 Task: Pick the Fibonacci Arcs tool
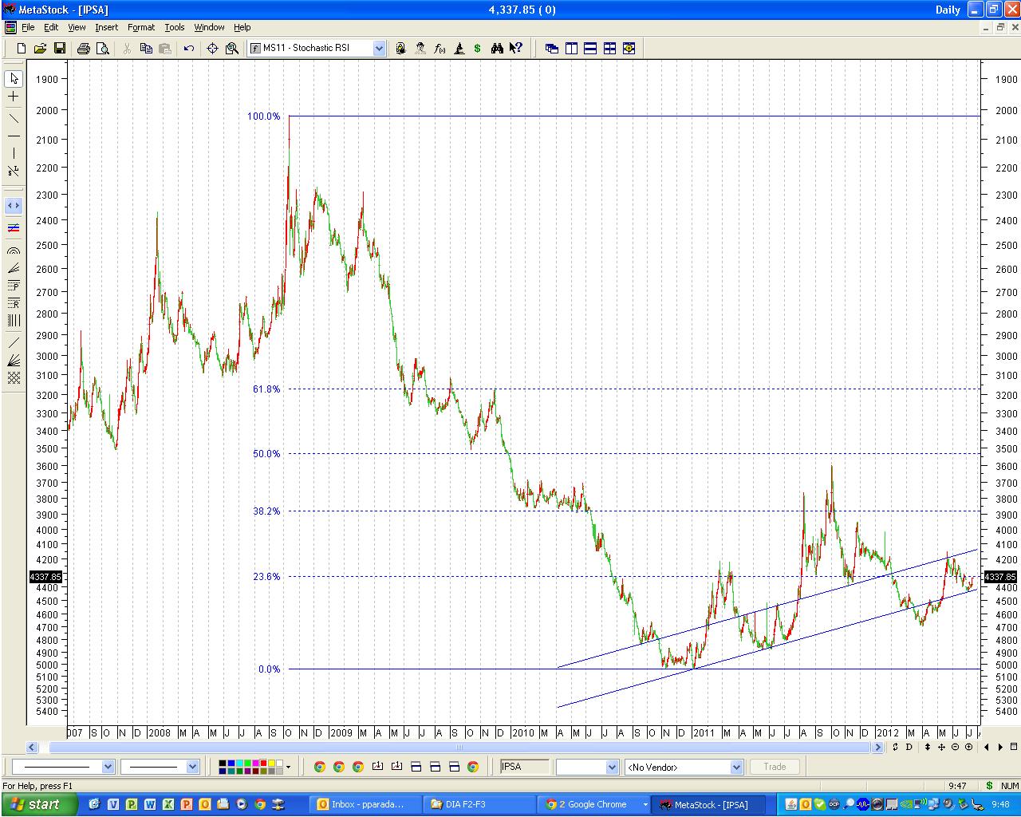[14, 251]
